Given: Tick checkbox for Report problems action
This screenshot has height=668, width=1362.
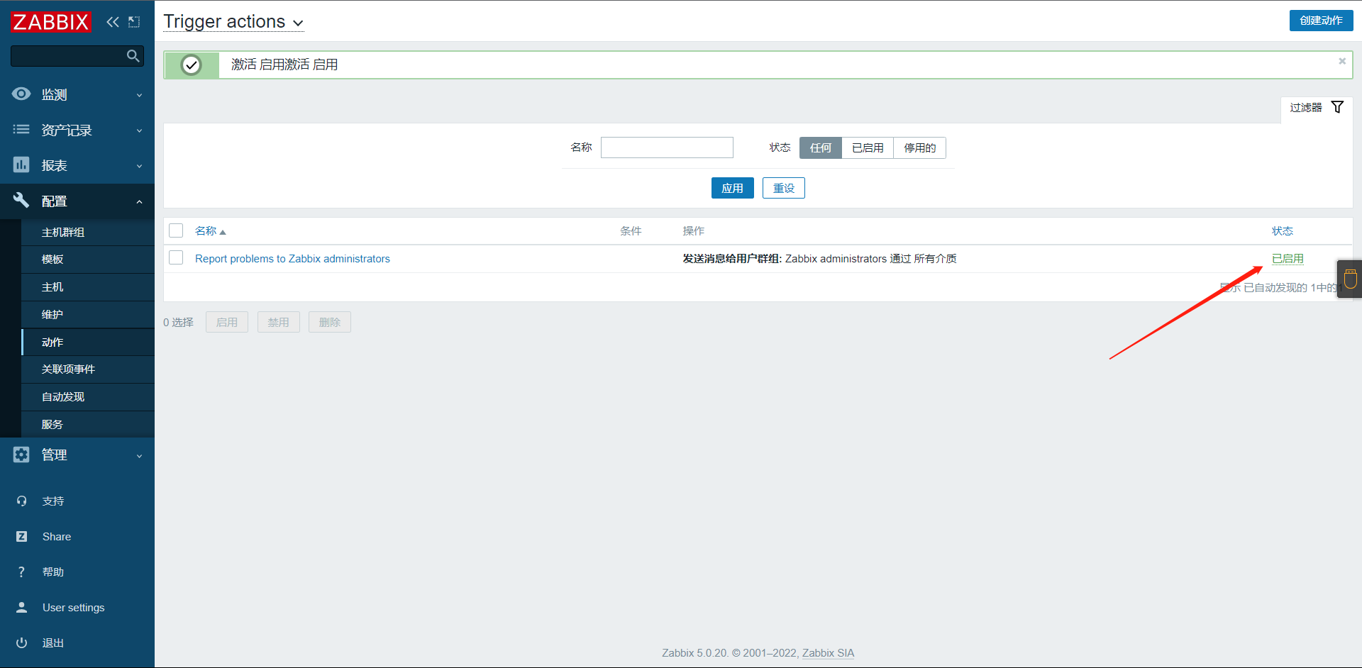Looking at the screenshot, I should 176,258.
